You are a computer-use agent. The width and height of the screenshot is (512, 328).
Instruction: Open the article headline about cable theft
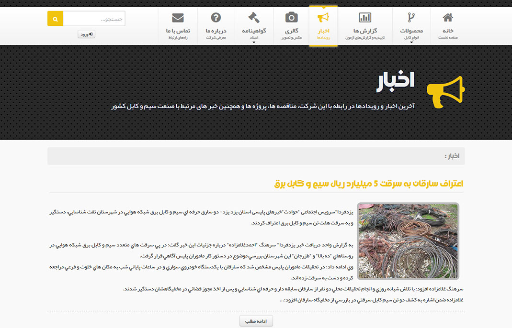(x=368, y=184)
